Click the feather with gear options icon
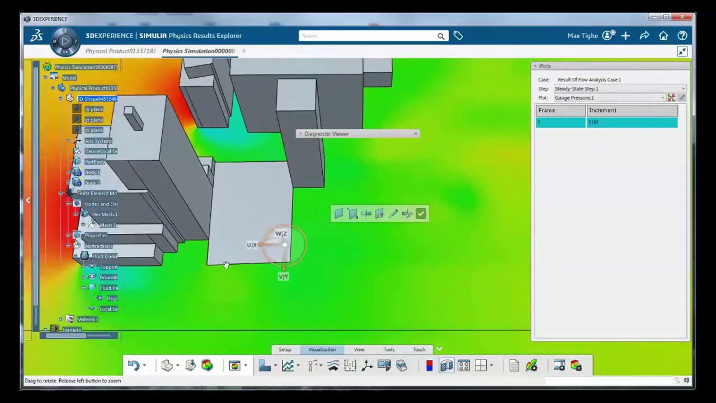The height and width of the screenshot is (403, 716). coord(531,365)
